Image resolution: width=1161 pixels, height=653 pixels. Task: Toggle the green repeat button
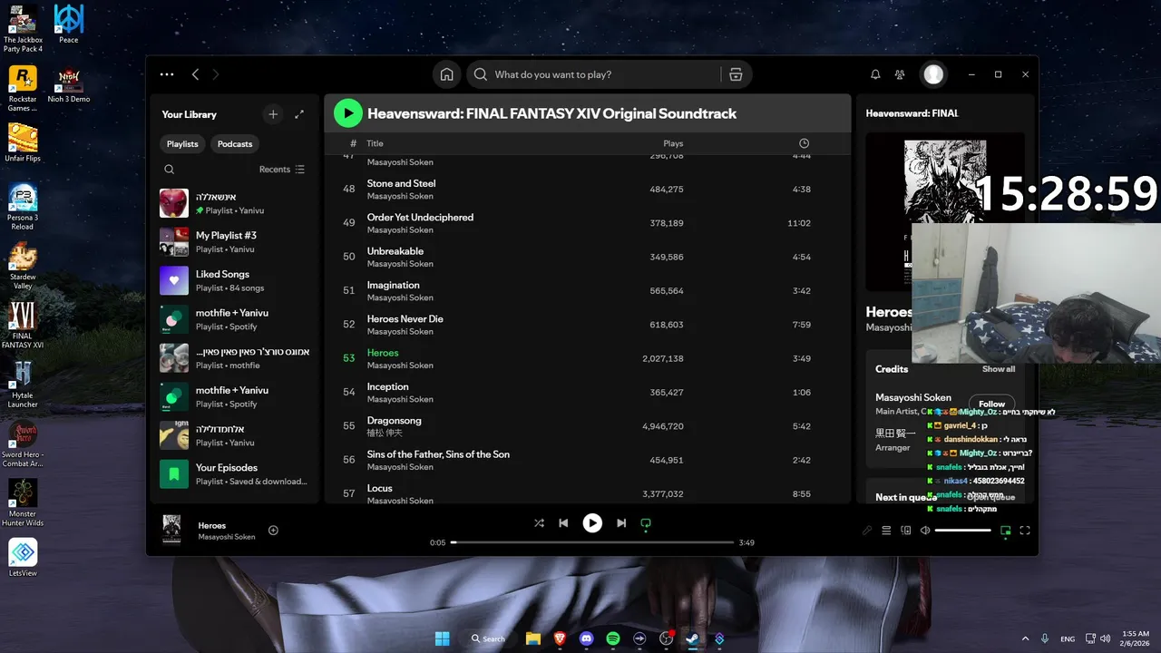pyautogui.click(x=646, y=523)
